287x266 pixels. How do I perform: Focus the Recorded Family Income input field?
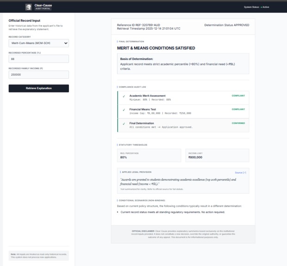[x=38, y=75]
